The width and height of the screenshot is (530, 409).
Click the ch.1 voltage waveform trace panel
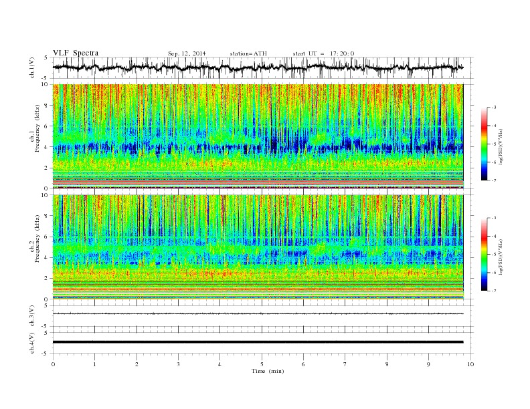[x=263, y=67]
